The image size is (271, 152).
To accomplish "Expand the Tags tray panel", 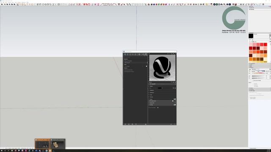I will tap(260, 66).
